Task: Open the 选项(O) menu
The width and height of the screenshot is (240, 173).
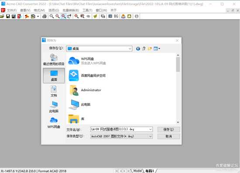Action: 54,10
